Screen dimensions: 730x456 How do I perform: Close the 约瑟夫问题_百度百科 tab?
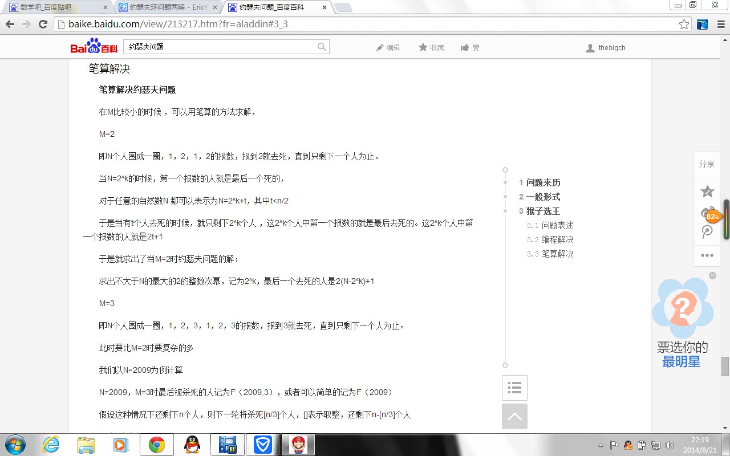[324, 7]
